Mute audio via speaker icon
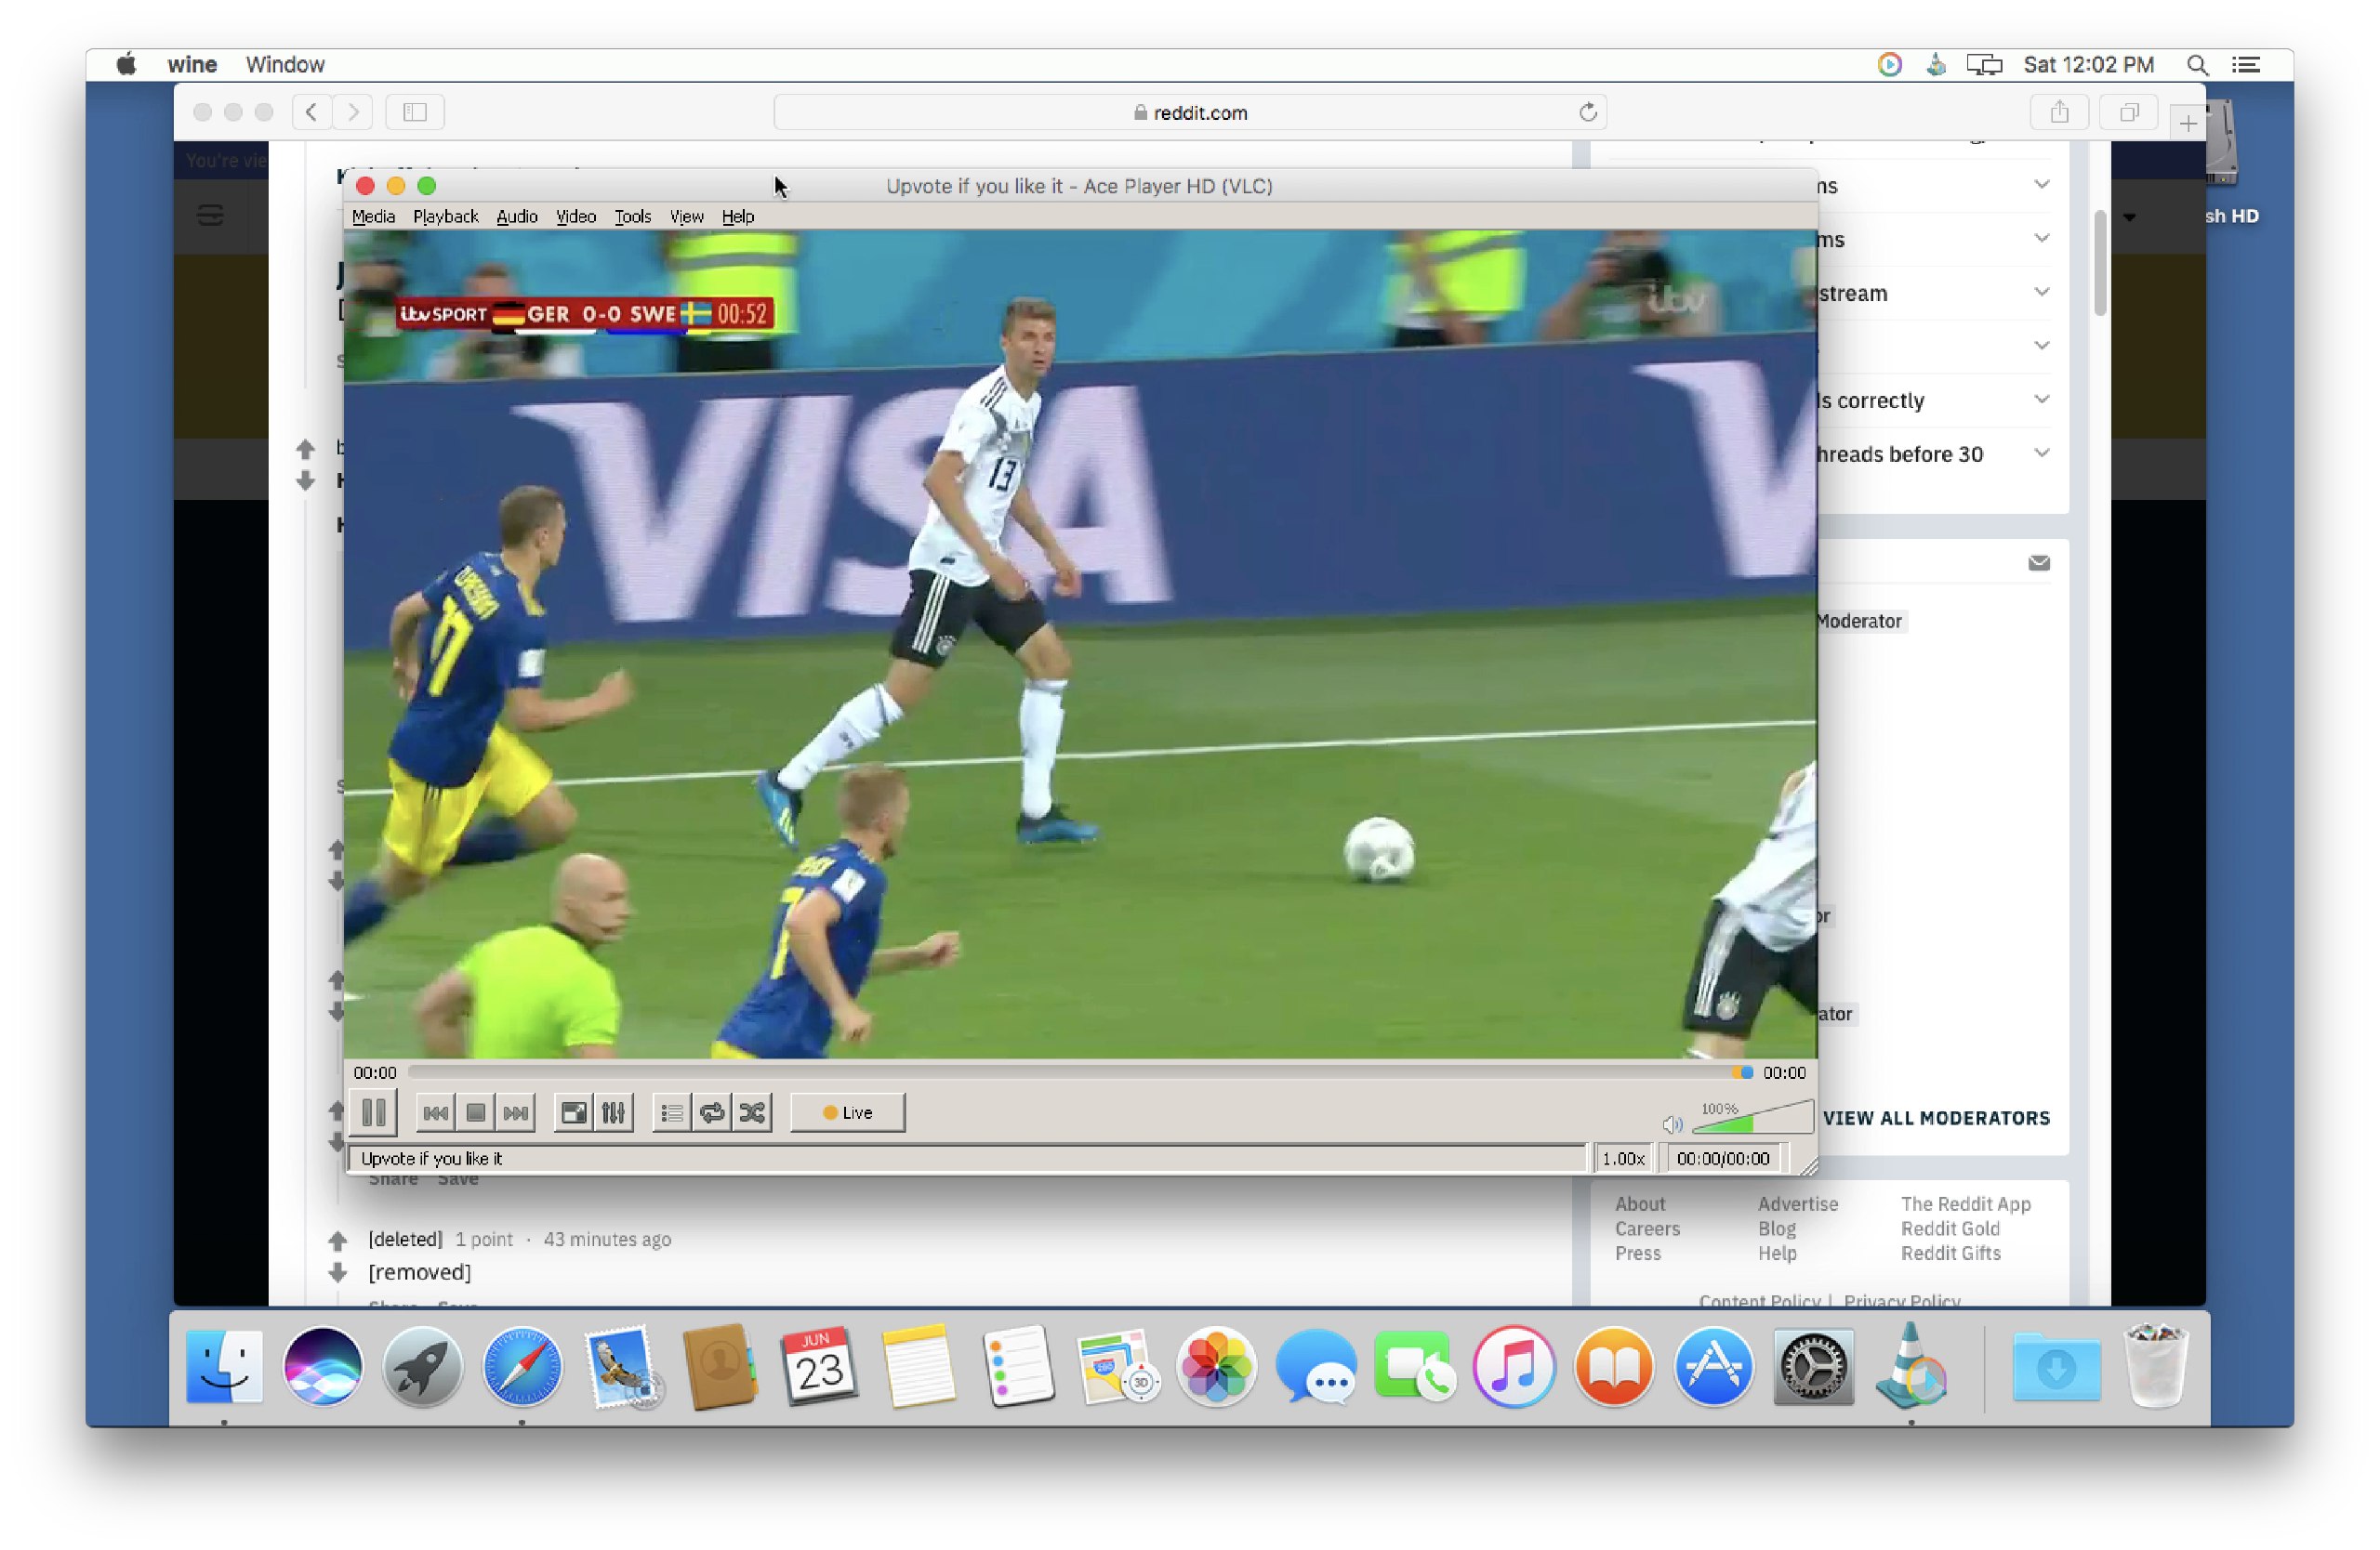The height and width of the screenshot is (1550, 2380). [1672, 1124]
